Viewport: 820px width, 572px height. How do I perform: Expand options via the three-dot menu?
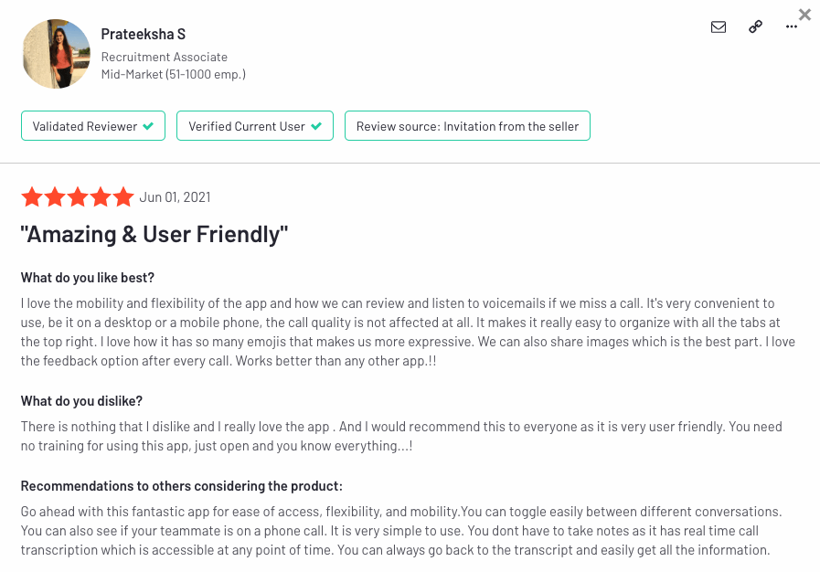[791, 26]
